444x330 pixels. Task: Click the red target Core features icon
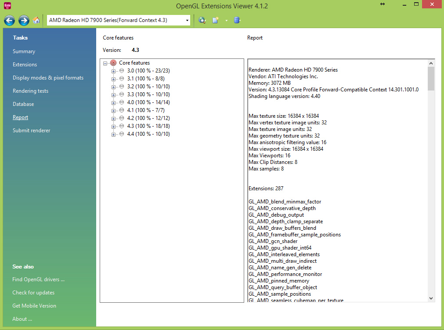coord(113,63)
